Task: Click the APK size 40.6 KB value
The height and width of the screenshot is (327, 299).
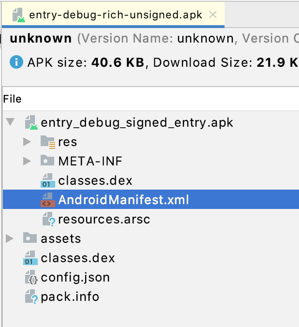Action: 118,62
